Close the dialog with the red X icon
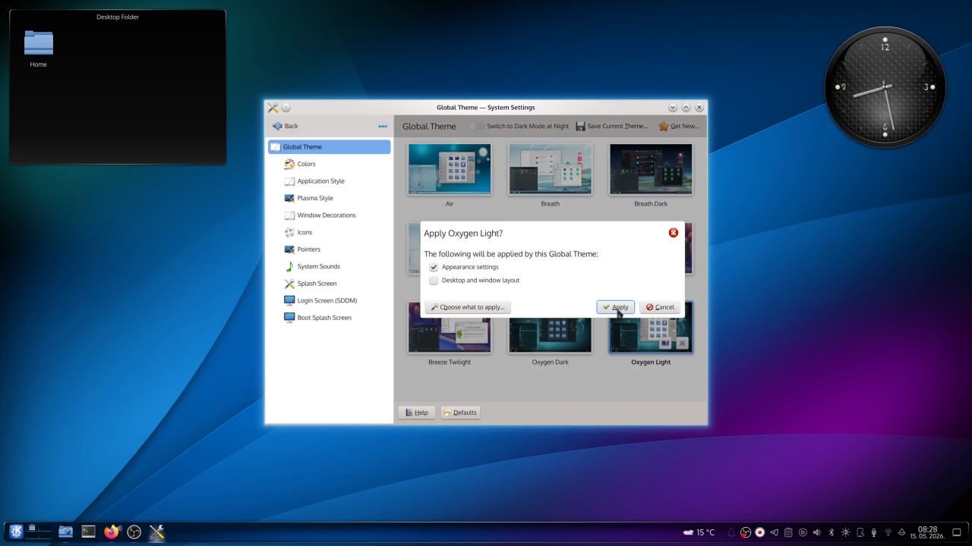The image size is (972, 546). click(x=674, y=233)
